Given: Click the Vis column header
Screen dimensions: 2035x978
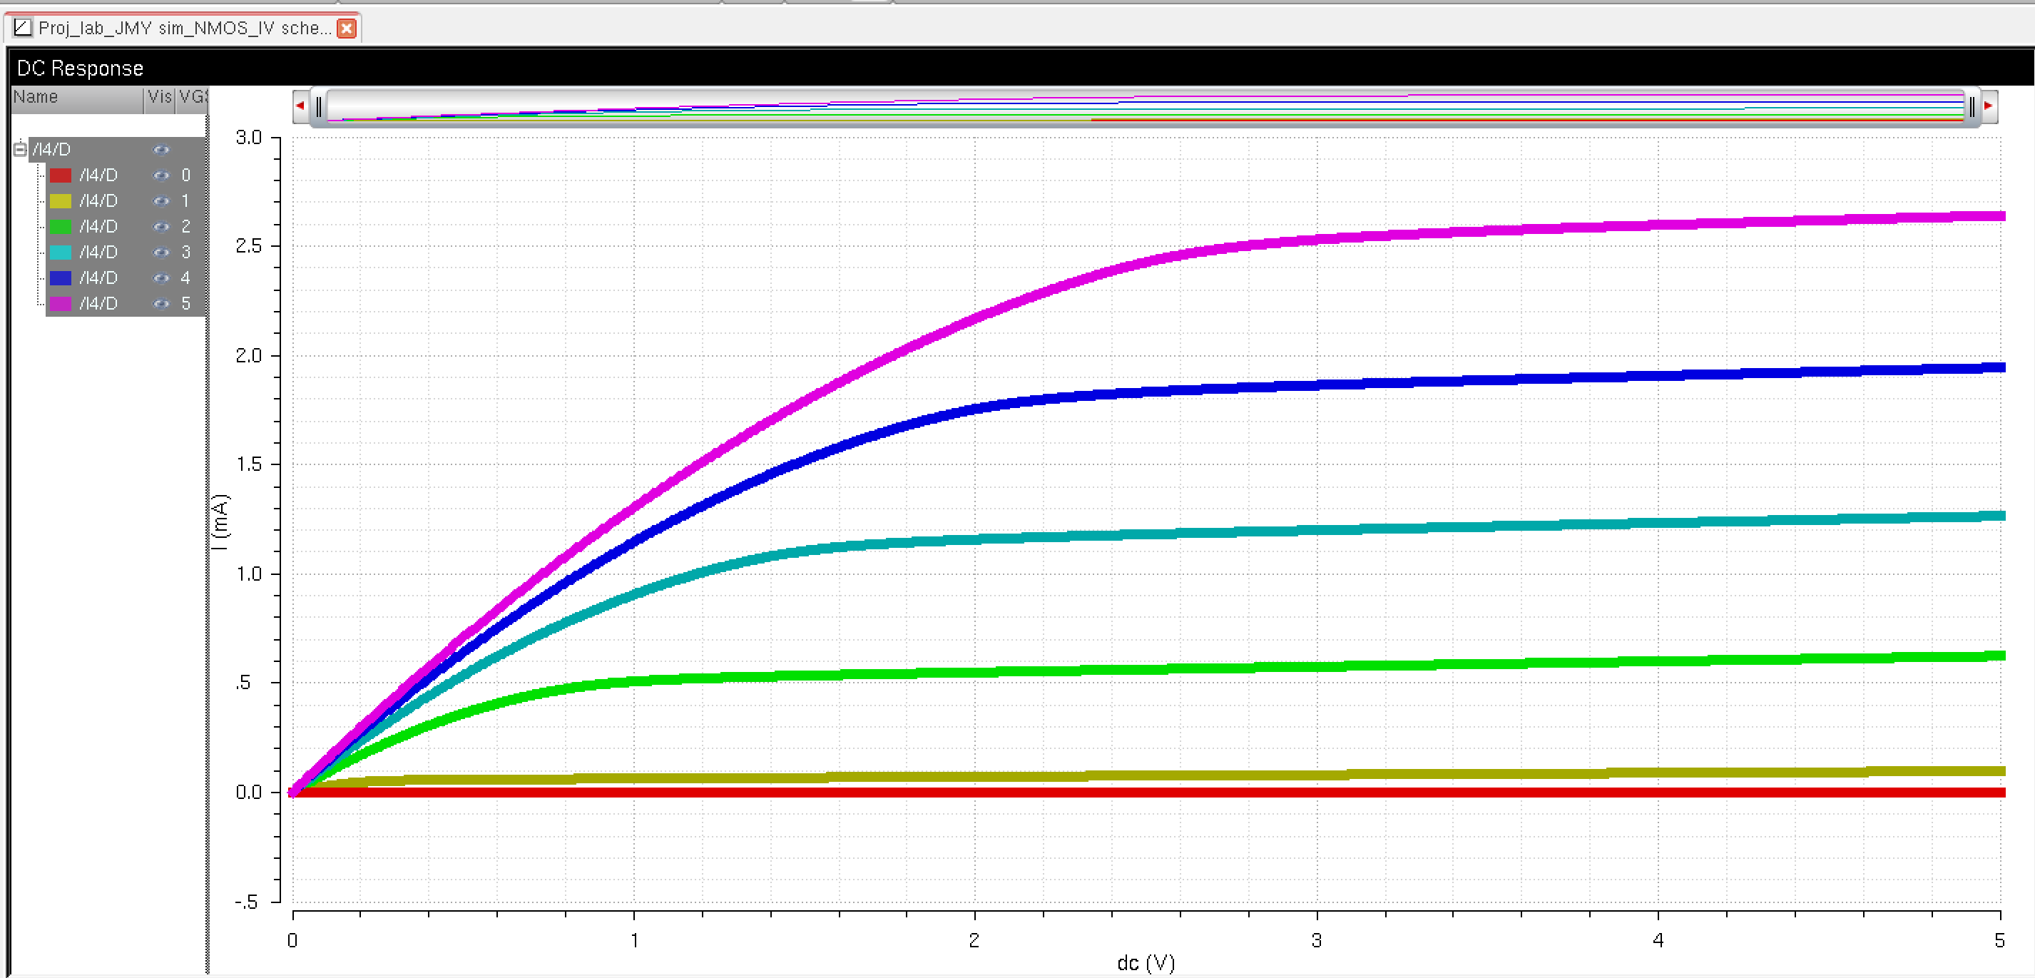Looking at the screenshot, I should click(160, 97).
